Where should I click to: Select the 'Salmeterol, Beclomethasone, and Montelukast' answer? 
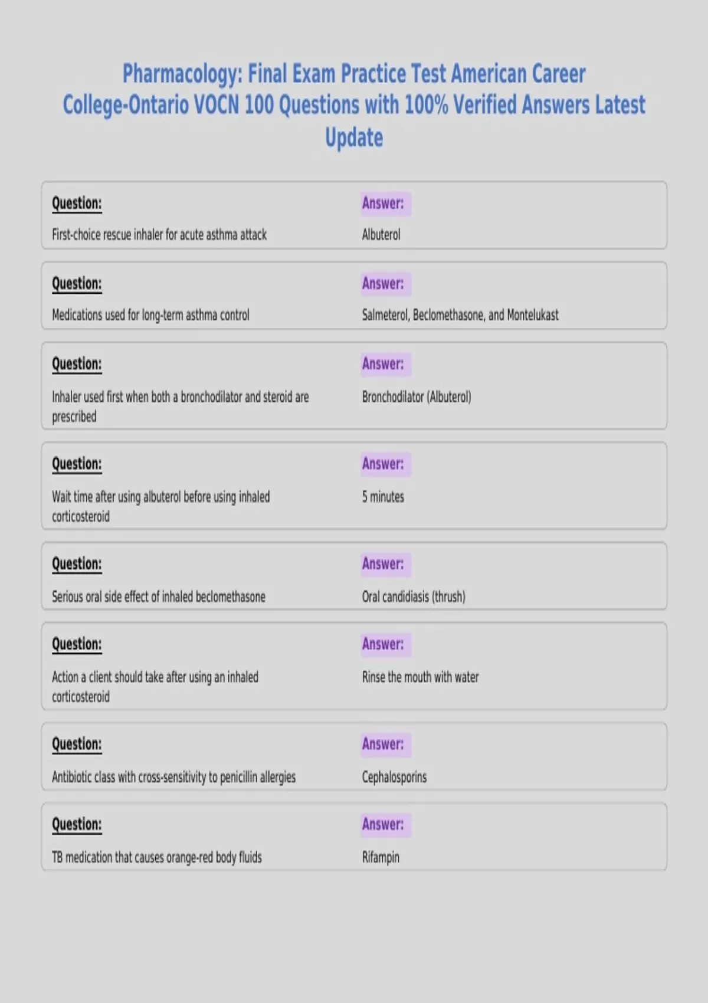coord(460,314)
